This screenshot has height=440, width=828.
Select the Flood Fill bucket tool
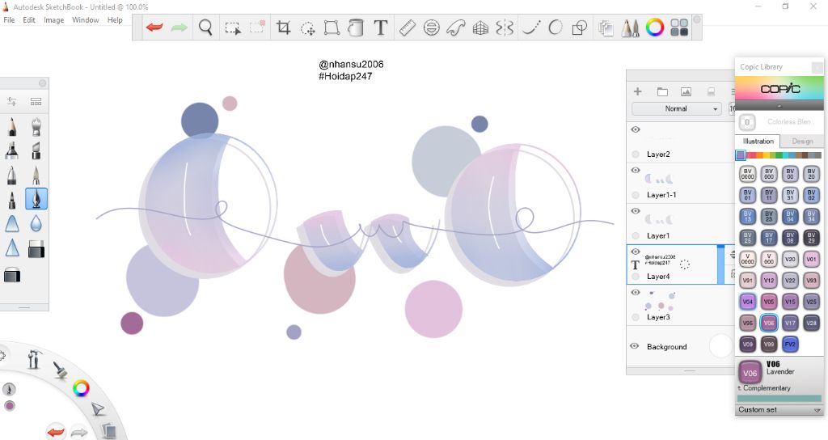tap(356, 27)
